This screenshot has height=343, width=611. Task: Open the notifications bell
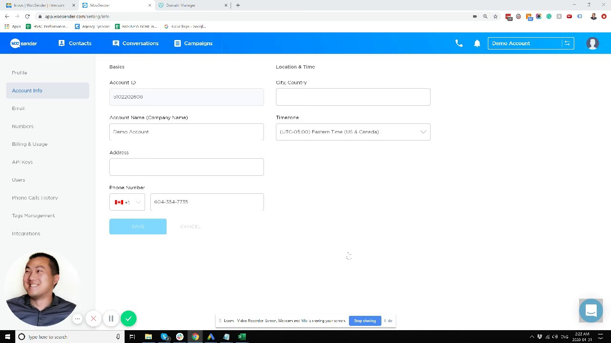pyautogui.click(x=477, y=43)
